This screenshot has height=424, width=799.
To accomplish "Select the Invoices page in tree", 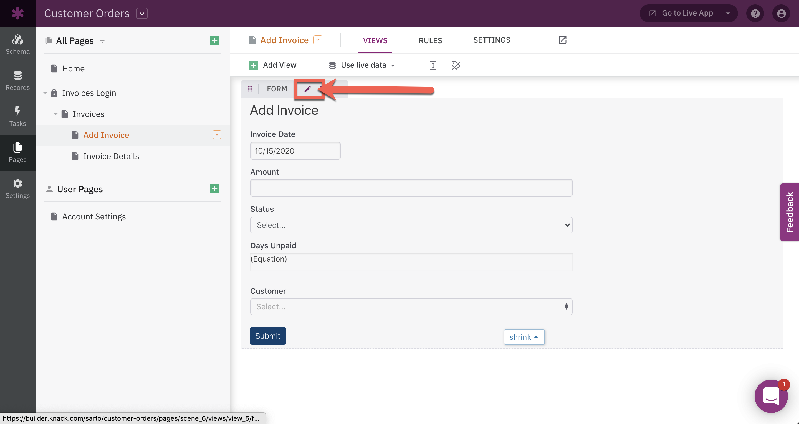I will coord(89,114).
